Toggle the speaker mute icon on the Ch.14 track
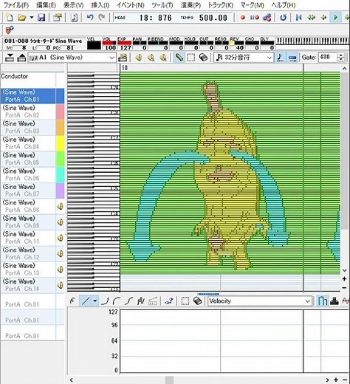This screenshot has width=350, height=384. [x=61, y=285]
